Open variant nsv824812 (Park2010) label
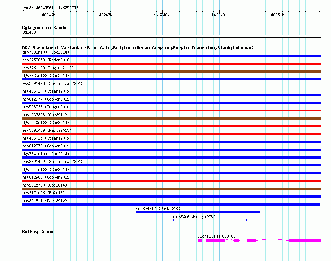The image size is (331, 261). pyautogui.click(x=158, y=209)
